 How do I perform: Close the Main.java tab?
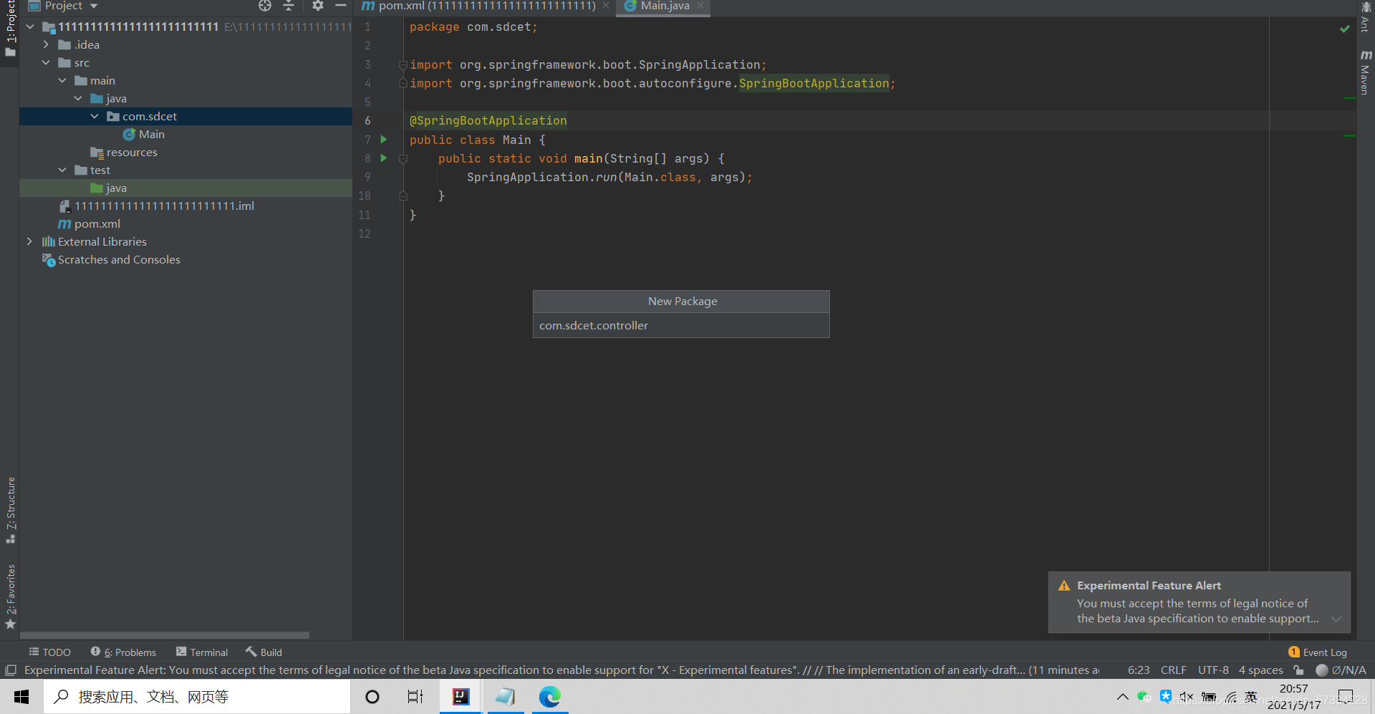click(x=700, y=6)
